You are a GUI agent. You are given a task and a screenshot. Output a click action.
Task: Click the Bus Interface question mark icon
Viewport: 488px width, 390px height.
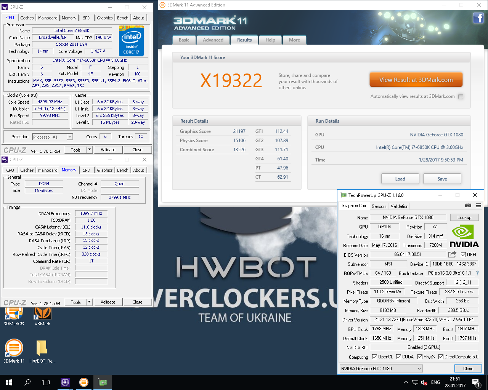point(477,273)
